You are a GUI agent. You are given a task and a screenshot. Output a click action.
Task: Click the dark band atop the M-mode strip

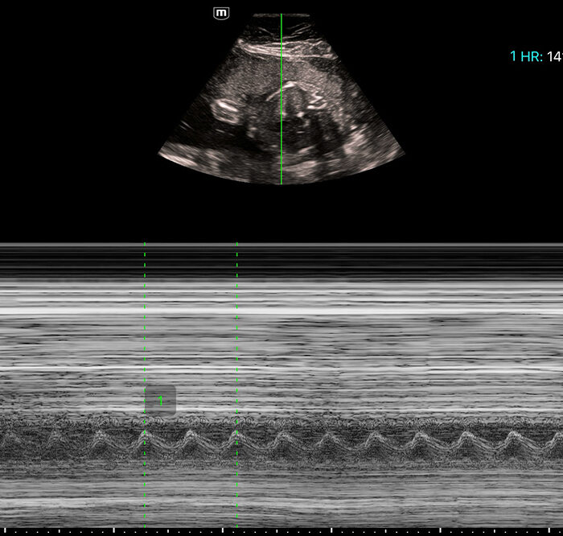click(x=281, y=262)
